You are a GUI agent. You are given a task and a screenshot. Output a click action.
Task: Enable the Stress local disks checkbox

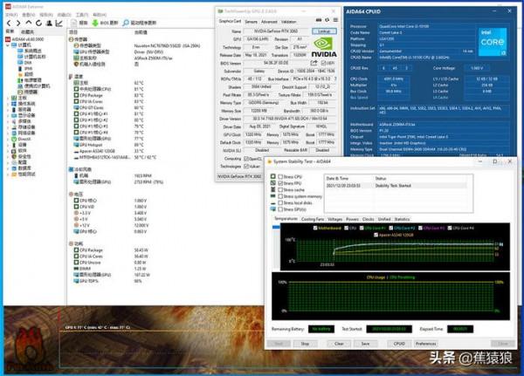[x=280, y=202]
